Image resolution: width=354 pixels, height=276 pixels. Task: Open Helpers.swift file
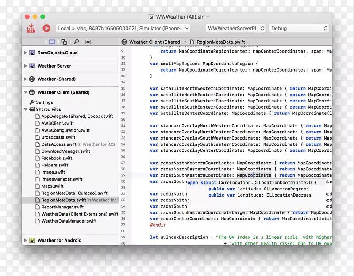54,165
